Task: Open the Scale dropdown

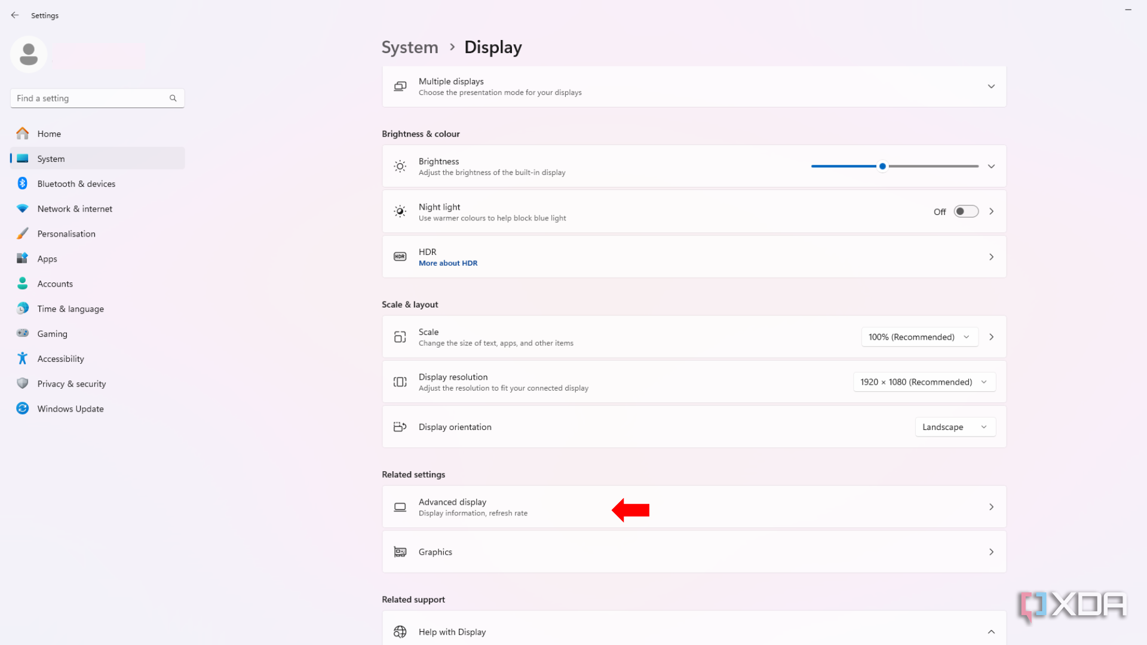Action: (919, 336)
